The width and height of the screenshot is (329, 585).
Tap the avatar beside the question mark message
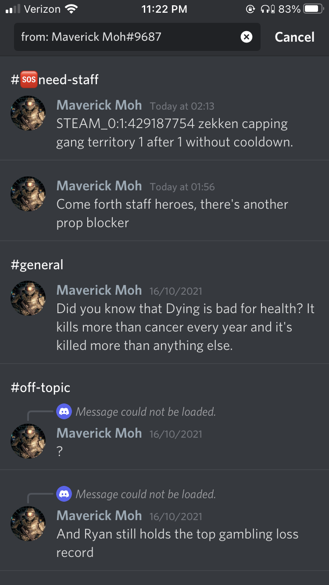pos(28,441)
